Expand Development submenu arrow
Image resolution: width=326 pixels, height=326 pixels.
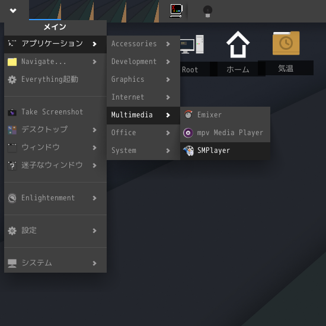click(x=168, y=62)
